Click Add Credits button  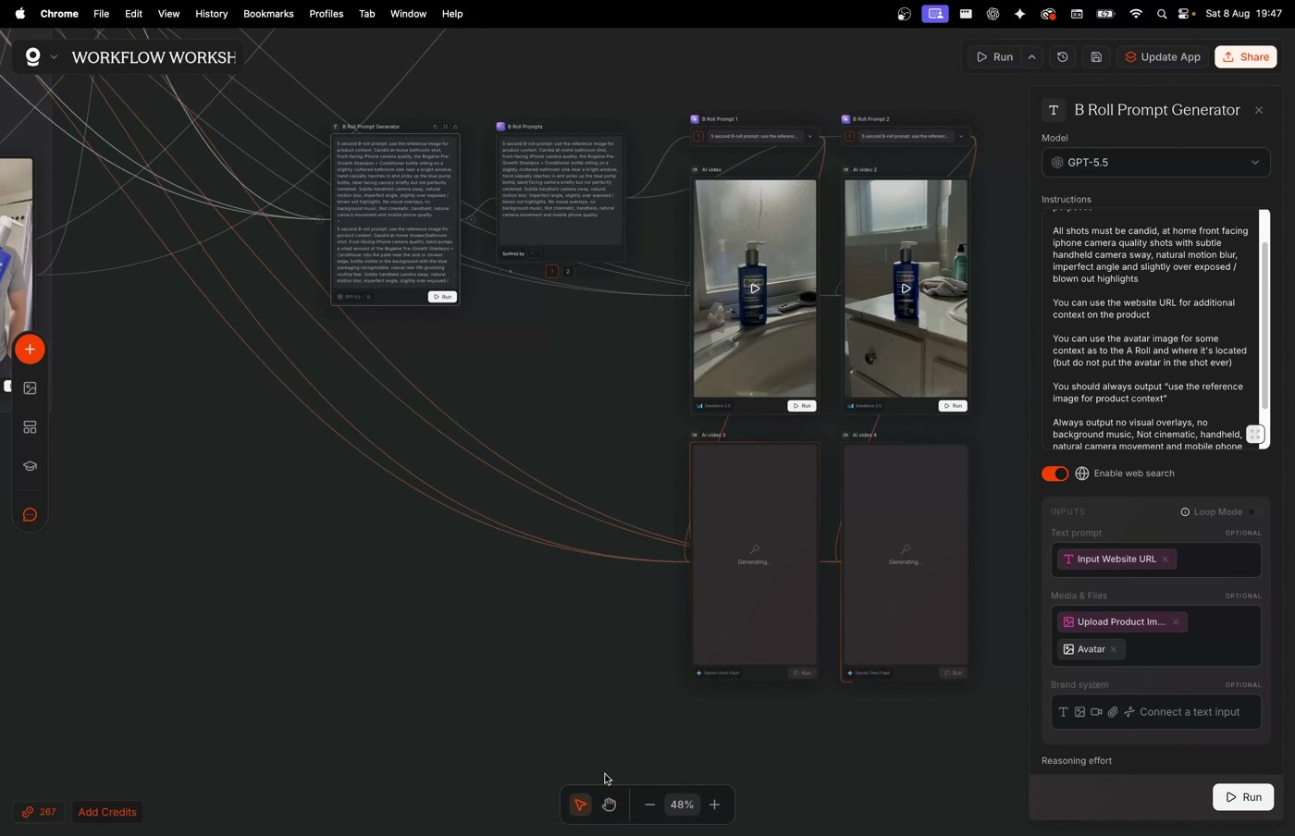click(107, 812)
